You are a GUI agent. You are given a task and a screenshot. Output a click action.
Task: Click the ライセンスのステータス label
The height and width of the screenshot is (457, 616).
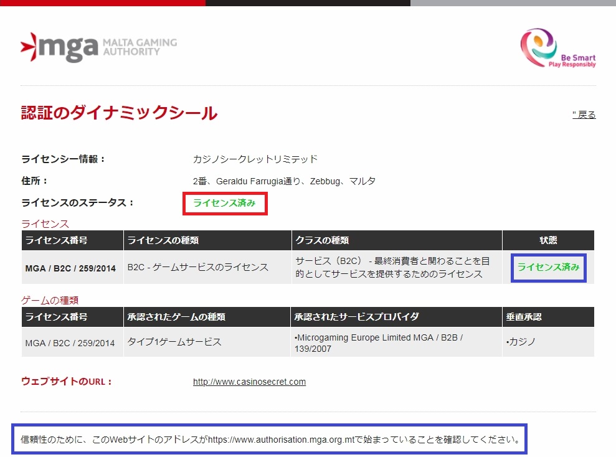pos(77,202)
